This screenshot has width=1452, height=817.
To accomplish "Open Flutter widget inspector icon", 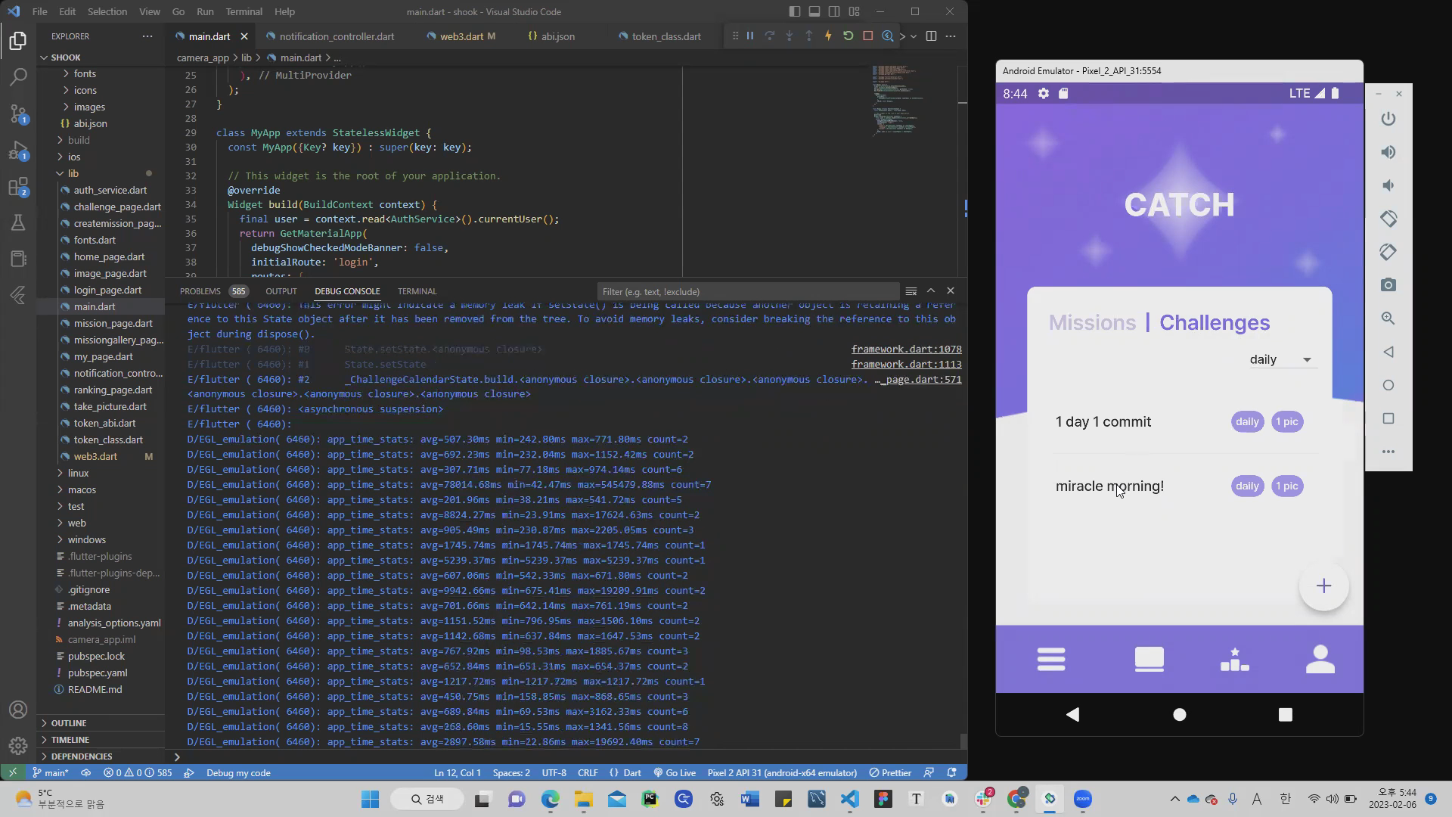I will click(x=887, y=36).
